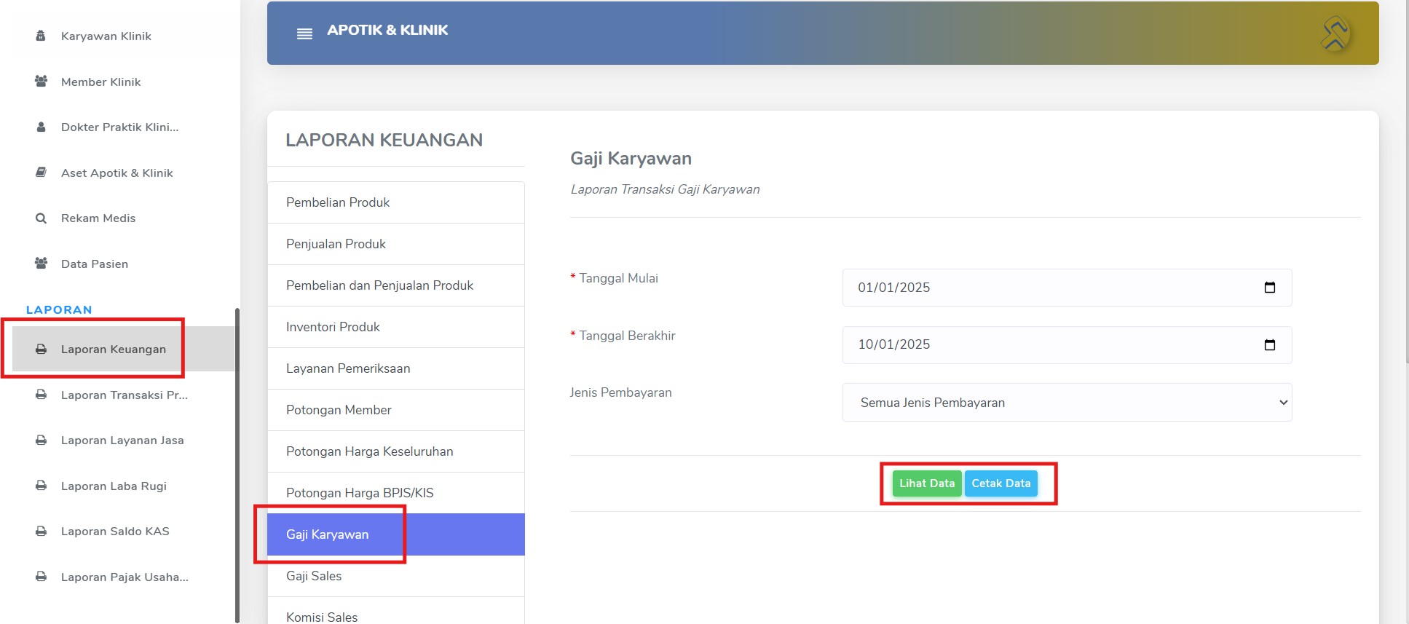Select Inventori Produk report
The height and width of the screenshot is (624, 1409).
[x=396, y=327]
